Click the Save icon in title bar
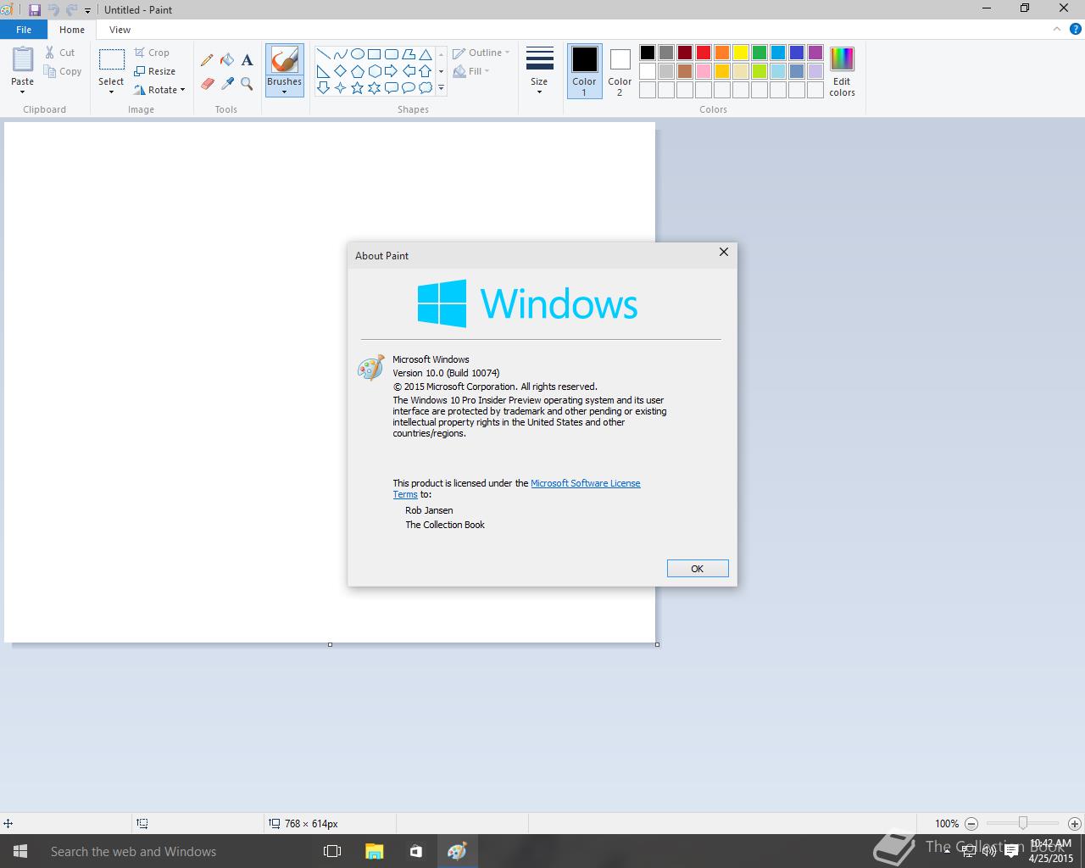Viewport: 1085px width, 868px height. coord(35,10)
